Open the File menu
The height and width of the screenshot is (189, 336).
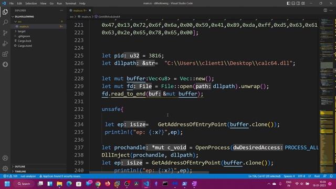tap(12, 4)
